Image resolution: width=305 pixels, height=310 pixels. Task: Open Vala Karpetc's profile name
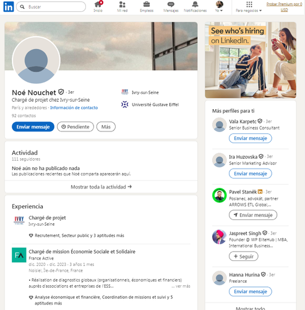click(243, 122)
